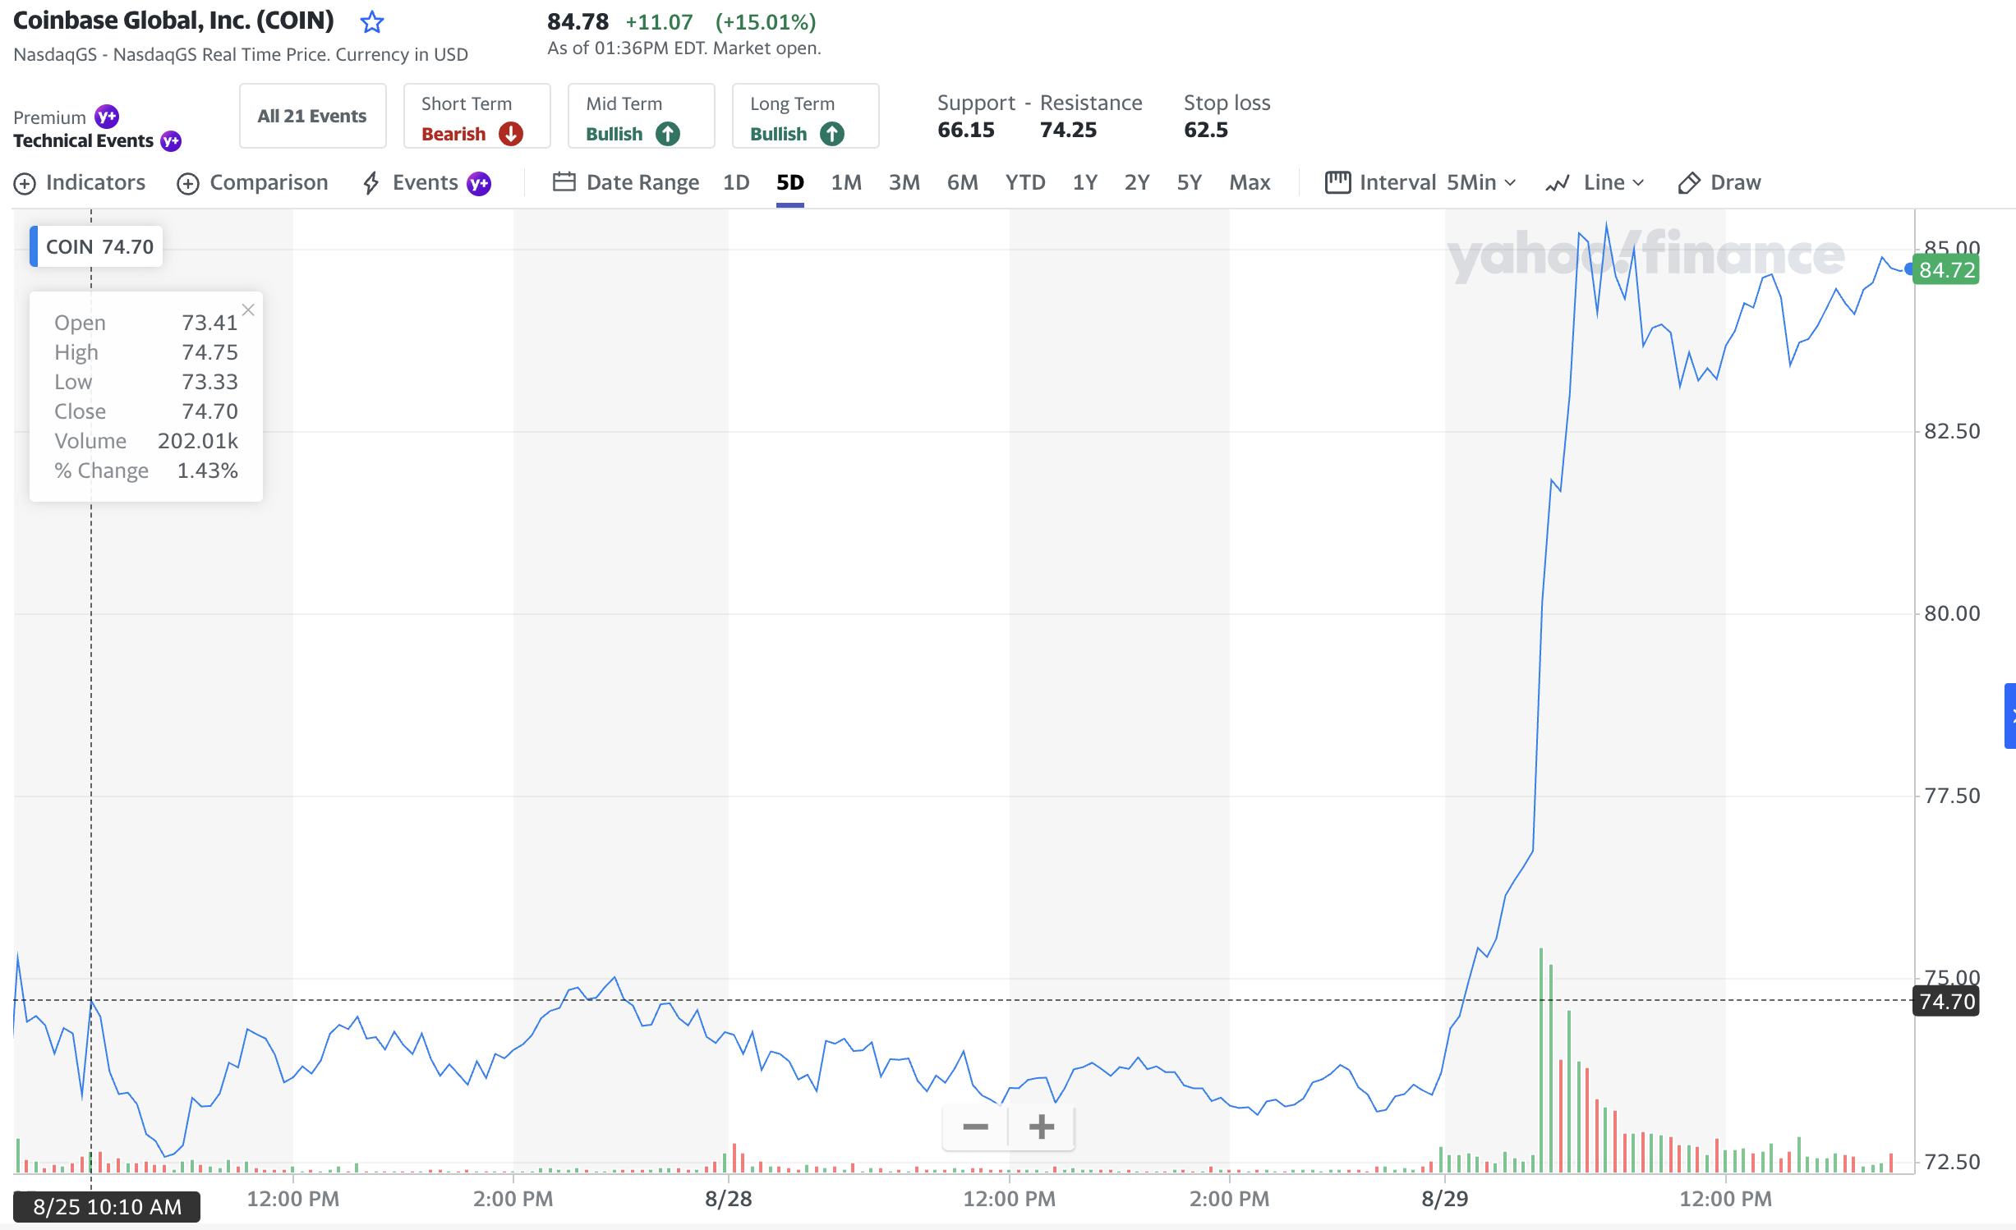This screenshot has width=2016, height=1230.
Task: Click the Events lightning bolt icon
Action: point(371,183)
